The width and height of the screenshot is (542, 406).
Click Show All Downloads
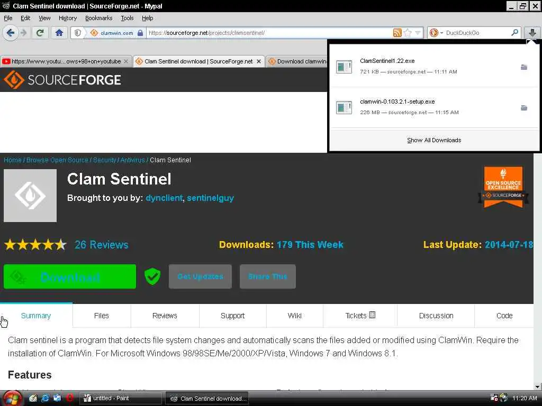(x=434, y=140)
